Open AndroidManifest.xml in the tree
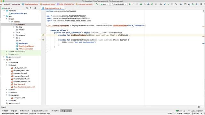205x115 pixels. click(19, 13)
